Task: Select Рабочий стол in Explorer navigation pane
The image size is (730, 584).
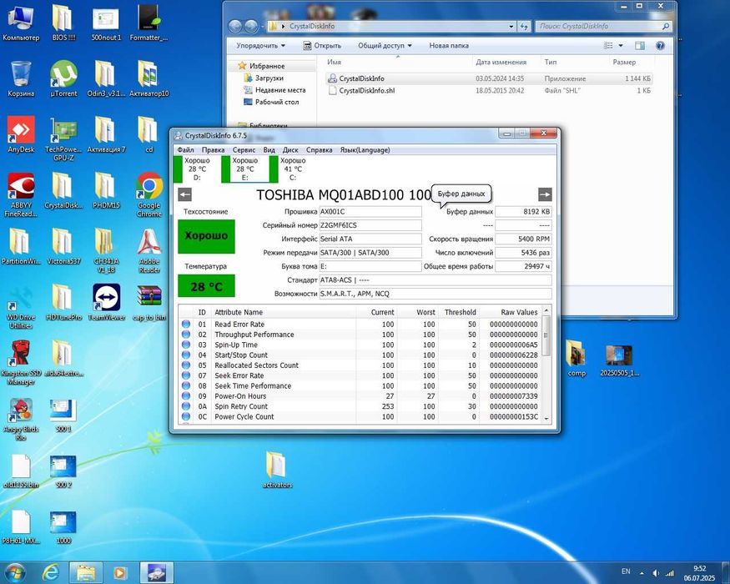Action: pos(276,102)
